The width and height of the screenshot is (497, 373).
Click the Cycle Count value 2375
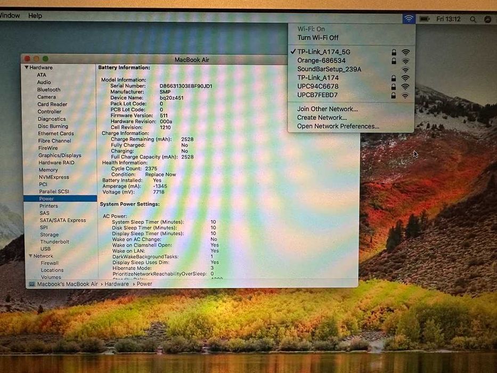[x=151, y=168]
